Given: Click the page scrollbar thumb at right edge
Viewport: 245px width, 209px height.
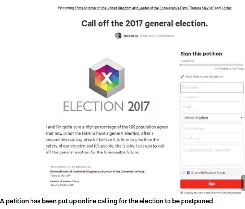Looking at the screenshot, I should tap(243, 183).
